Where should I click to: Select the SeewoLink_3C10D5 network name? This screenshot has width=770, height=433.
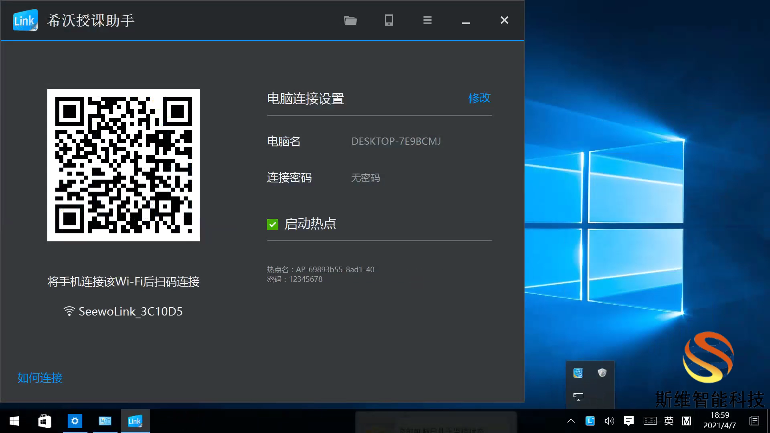[x=130, y=312]
